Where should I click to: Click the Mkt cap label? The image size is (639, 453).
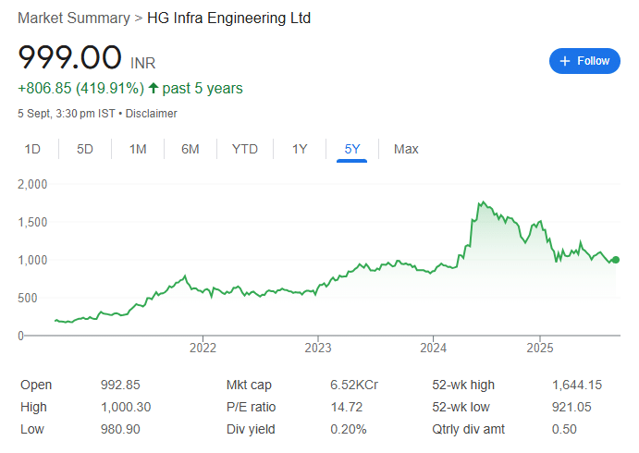(249, 385)
